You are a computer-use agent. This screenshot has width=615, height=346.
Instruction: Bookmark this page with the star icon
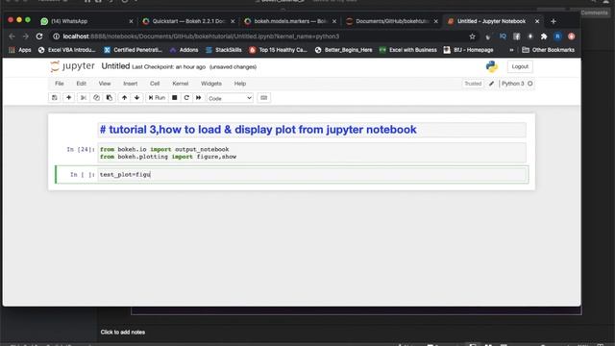[472, 37]
